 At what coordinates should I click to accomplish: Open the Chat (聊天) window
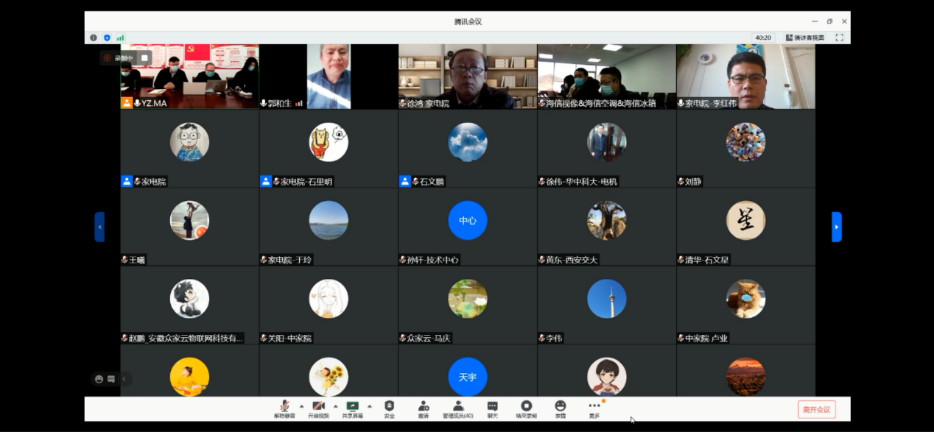(492, 408)
